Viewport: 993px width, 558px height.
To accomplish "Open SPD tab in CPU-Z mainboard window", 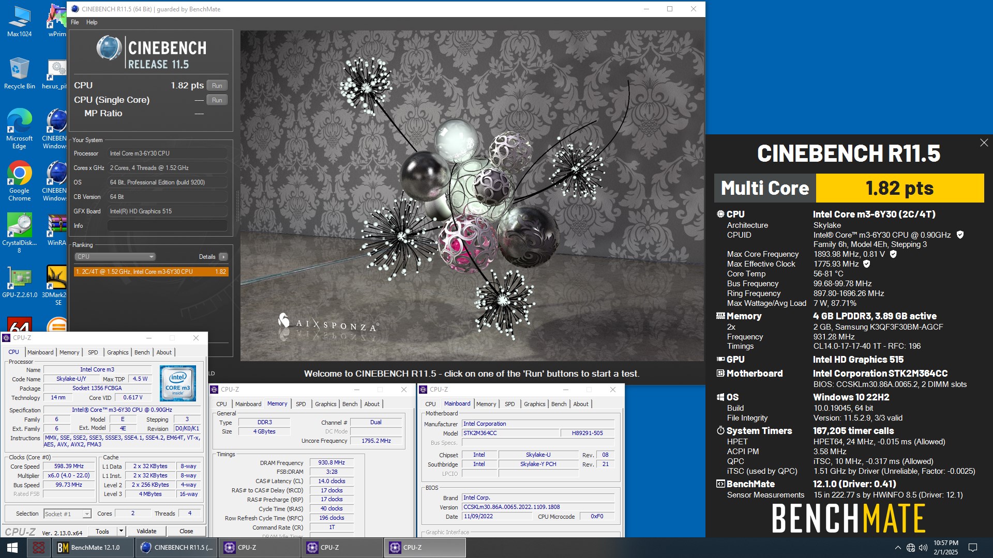I will [509, 404].
